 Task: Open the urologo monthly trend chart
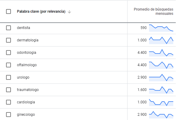(x=161, y=78)
